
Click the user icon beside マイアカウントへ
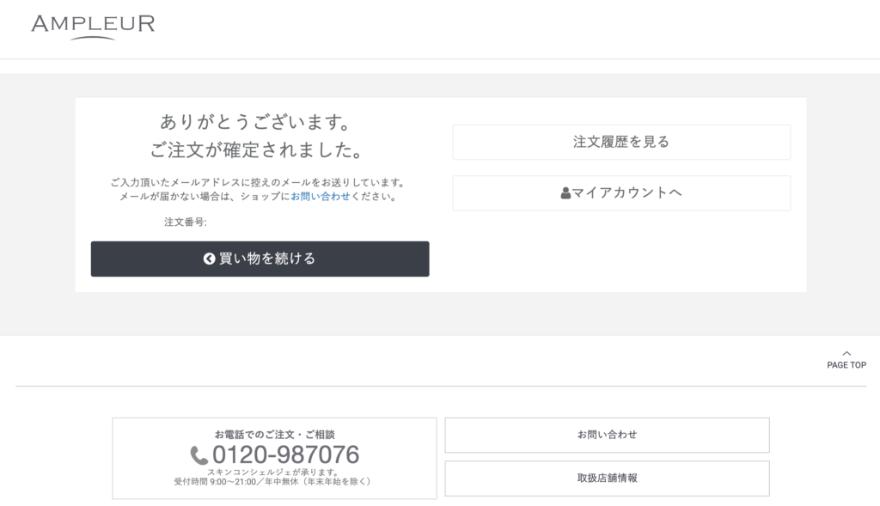click(565, 193)
